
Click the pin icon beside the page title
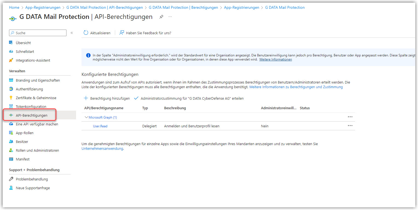161,17
